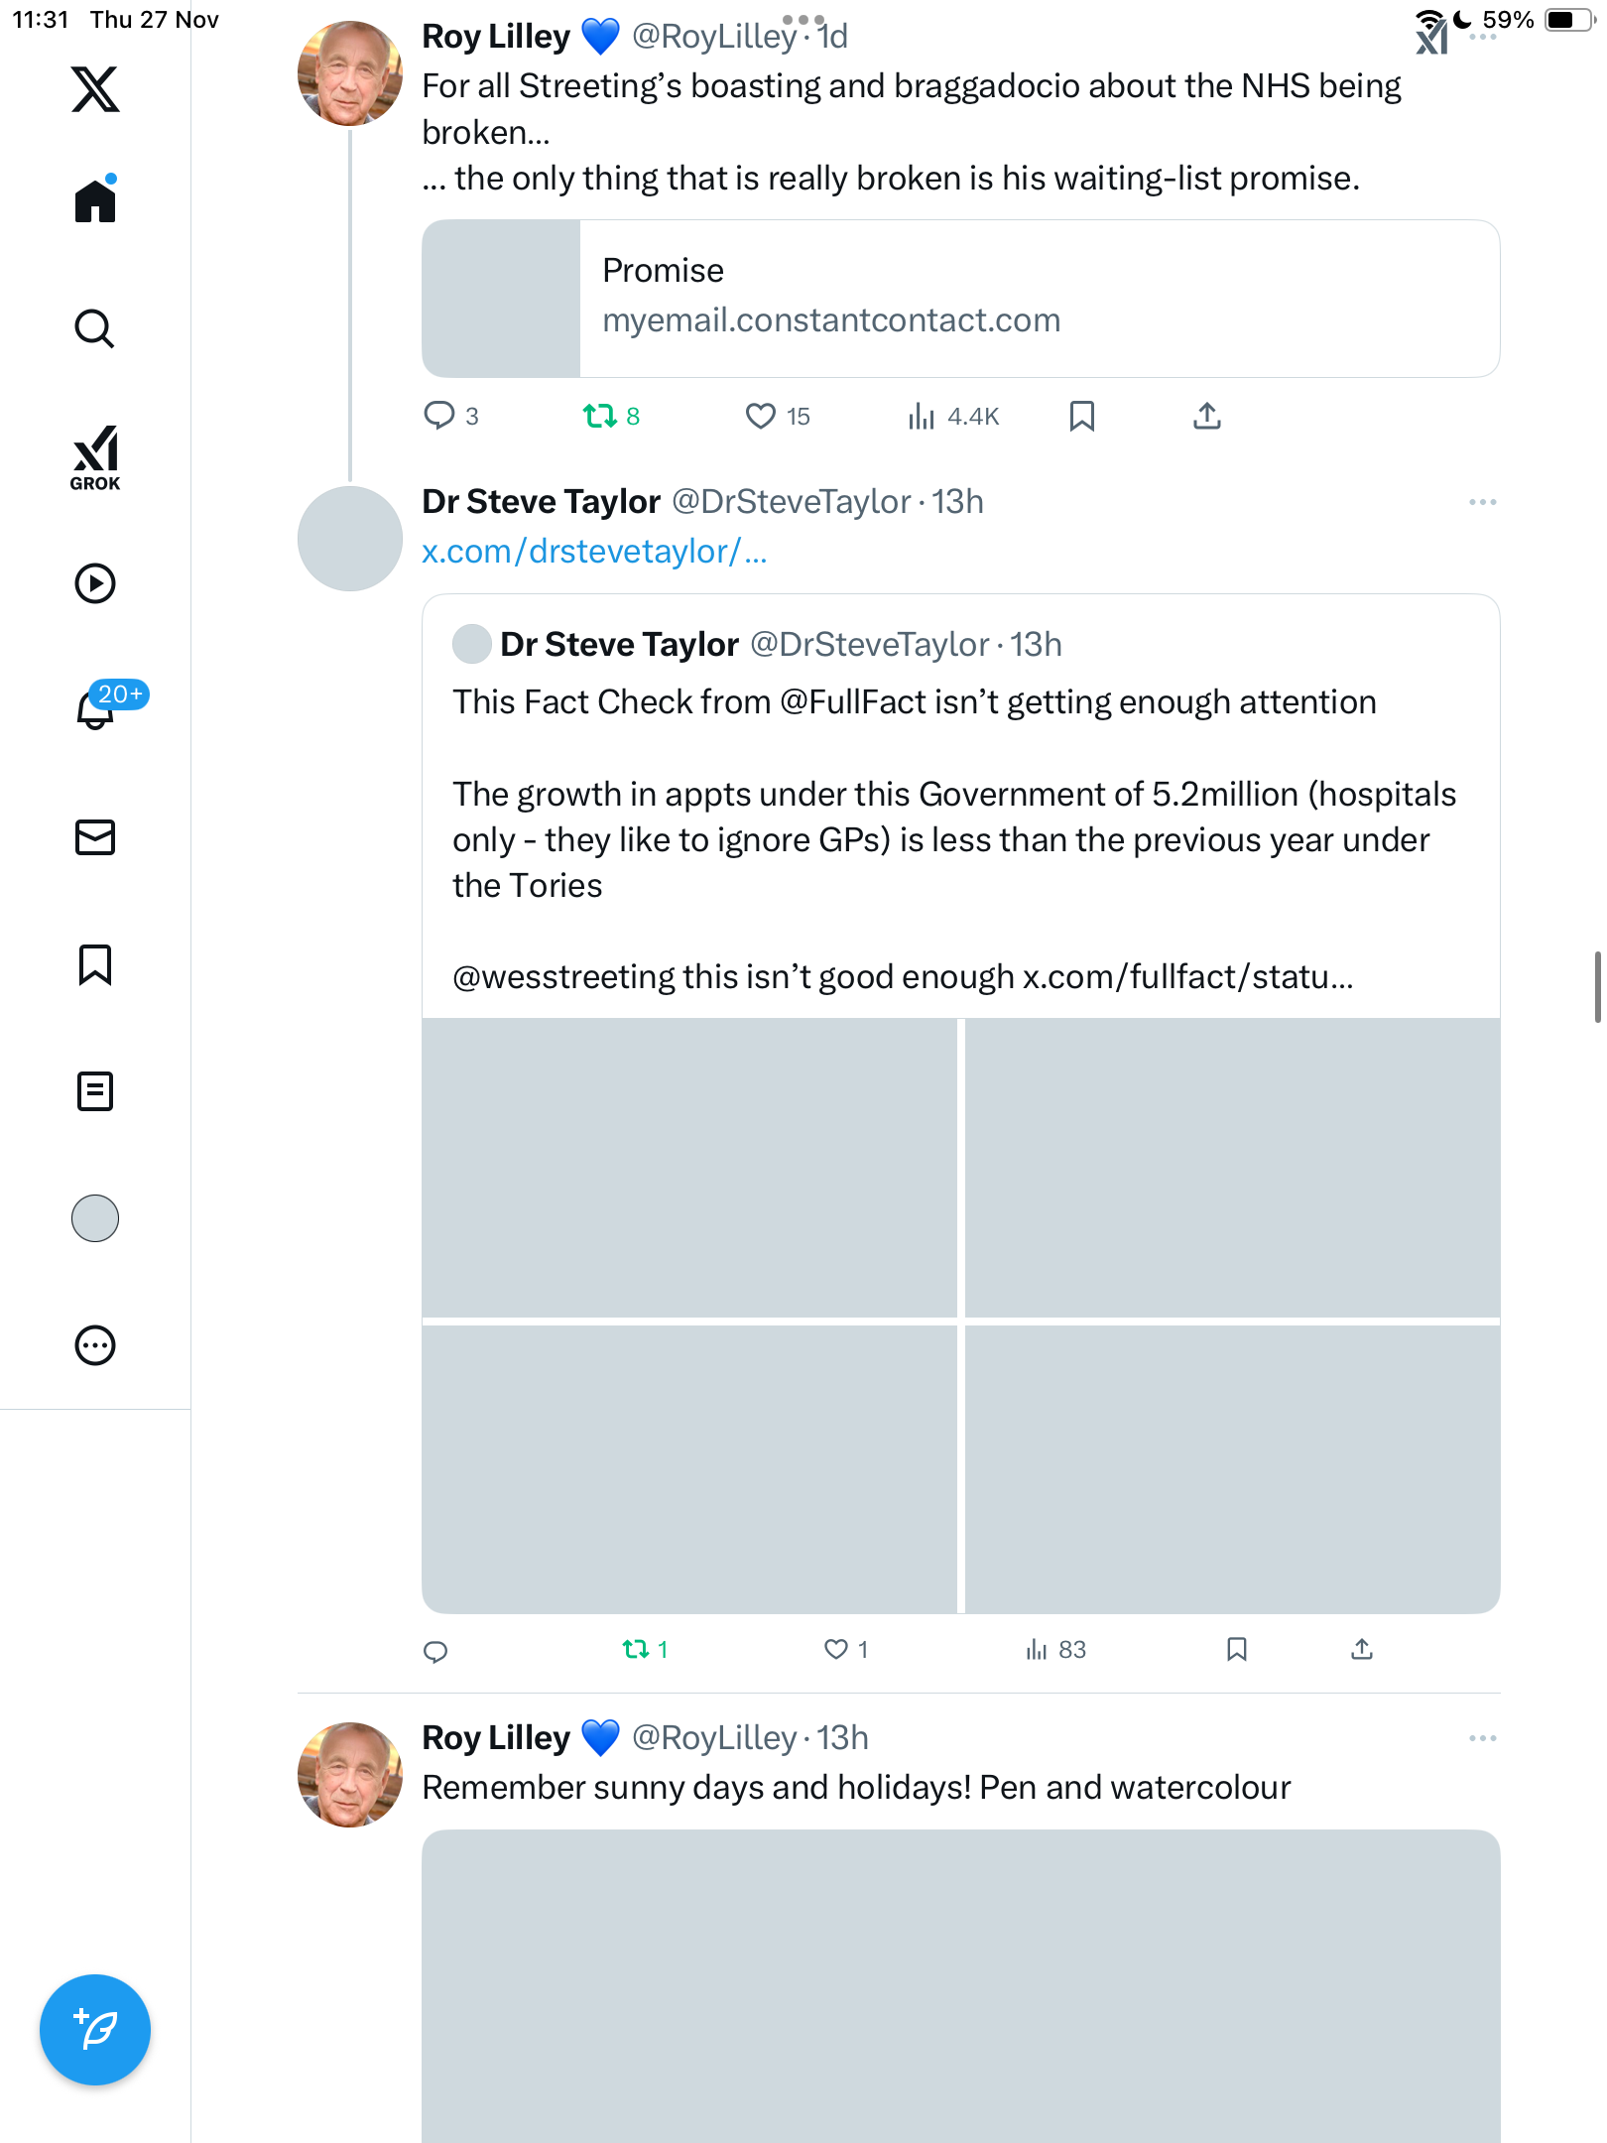Open the search page
This screenshot has width=1607, height=2143.
pos(95,328)
